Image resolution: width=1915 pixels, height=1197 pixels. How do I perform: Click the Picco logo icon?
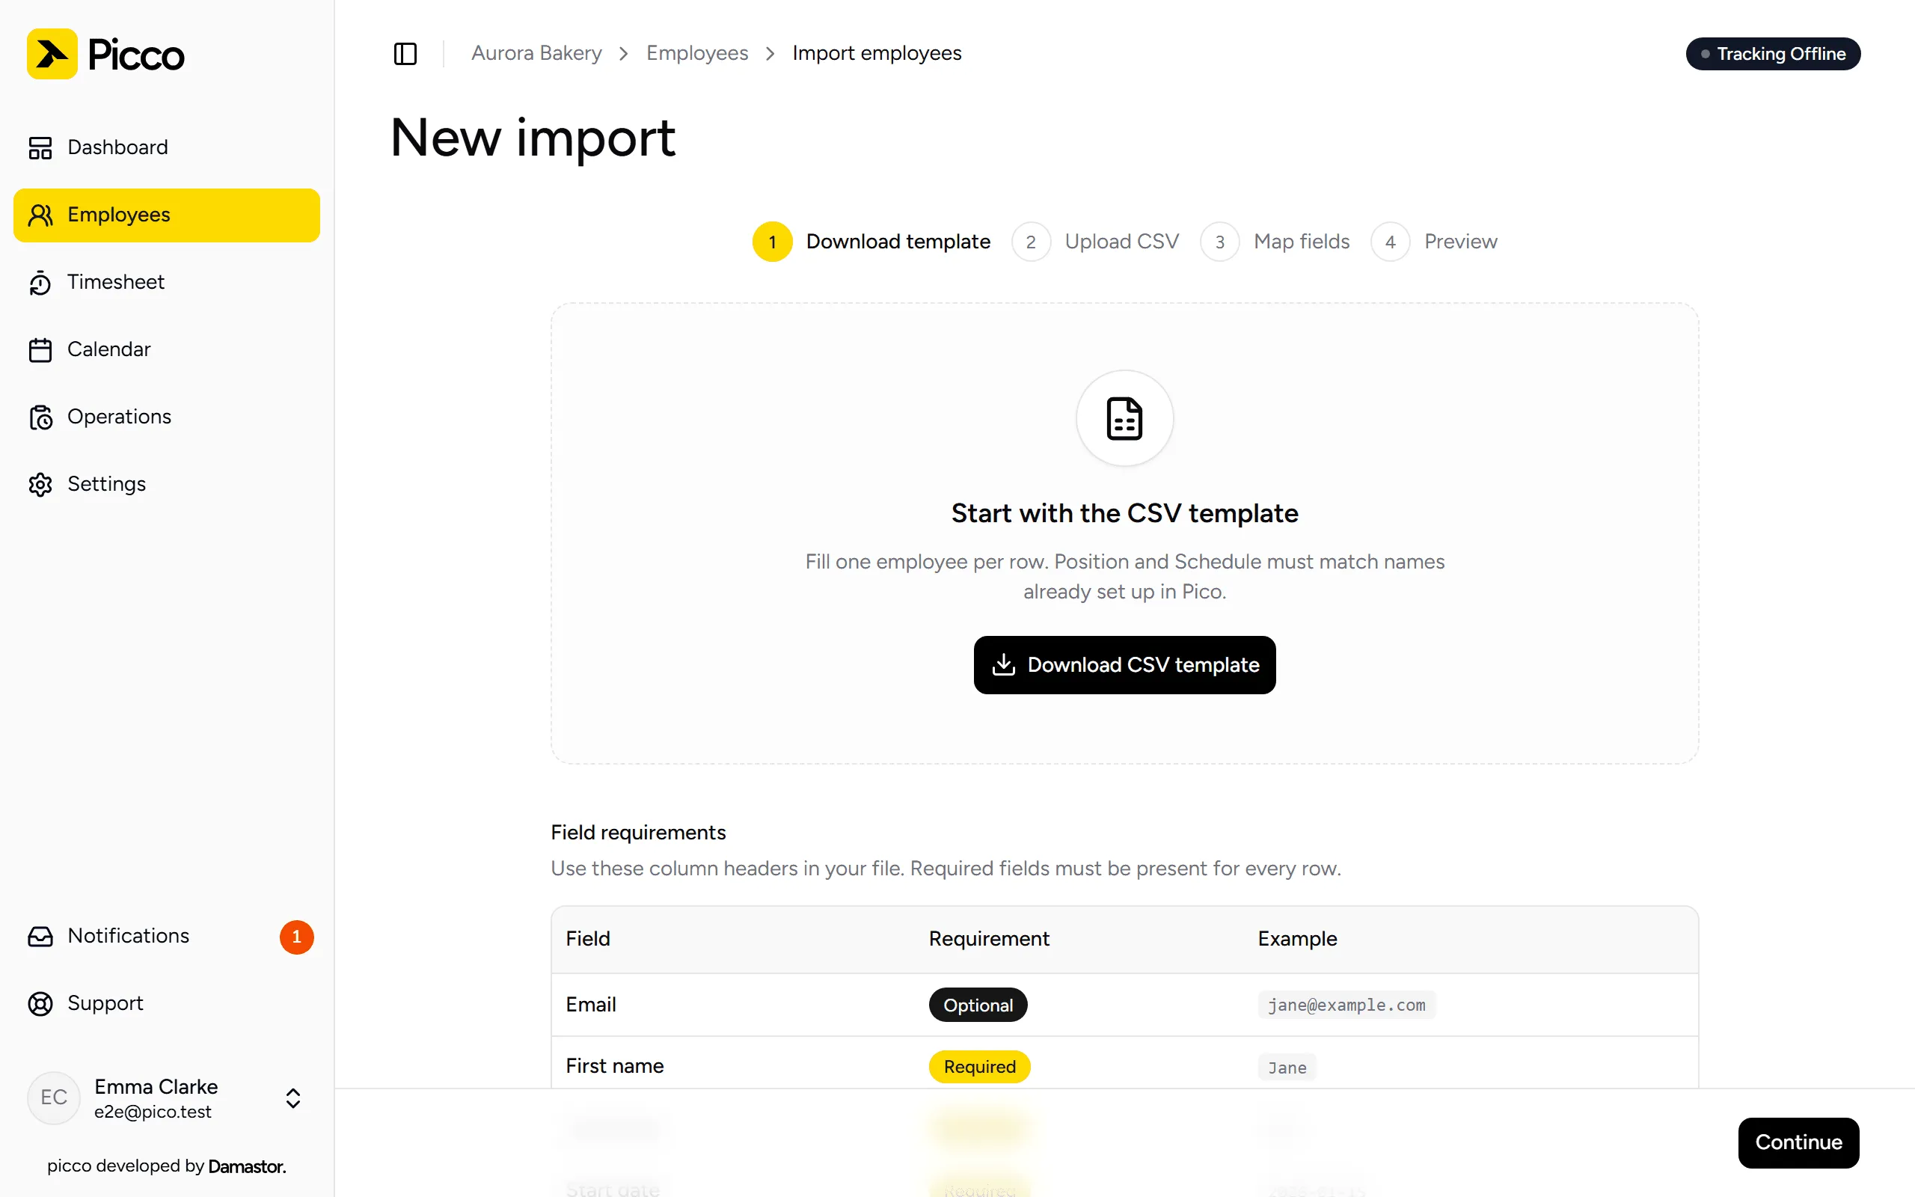(x=52, y=54)
